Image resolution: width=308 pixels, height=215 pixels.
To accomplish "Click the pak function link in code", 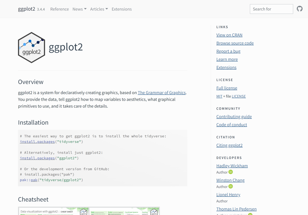I will click(34, 180).
